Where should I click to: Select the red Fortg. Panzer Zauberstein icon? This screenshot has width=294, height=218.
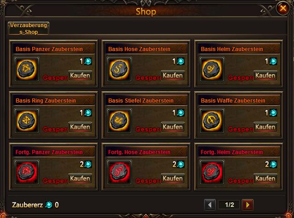click(27, 172)
